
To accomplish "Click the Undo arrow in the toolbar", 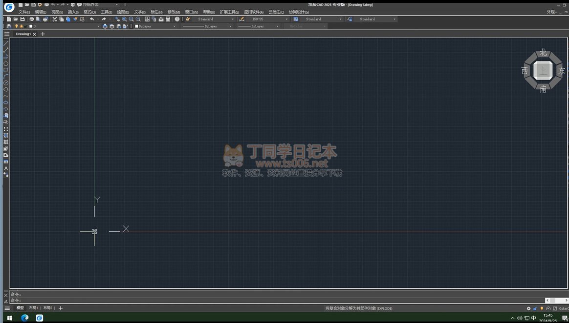I will point(92,19).
